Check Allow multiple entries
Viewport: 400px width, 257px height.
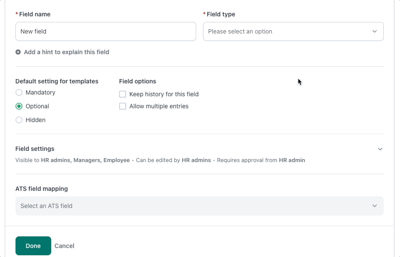[x=123, y=106]
